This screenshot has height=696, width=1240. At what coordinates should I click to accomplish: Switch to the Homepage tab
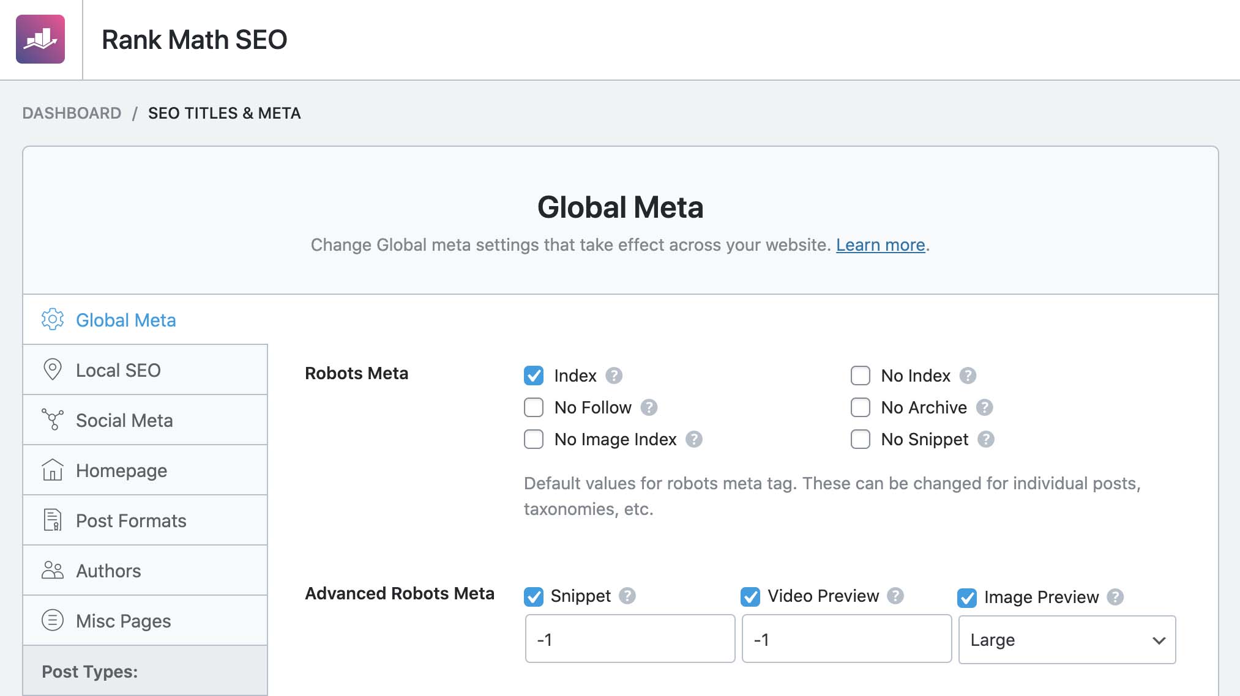click(145, 470)
